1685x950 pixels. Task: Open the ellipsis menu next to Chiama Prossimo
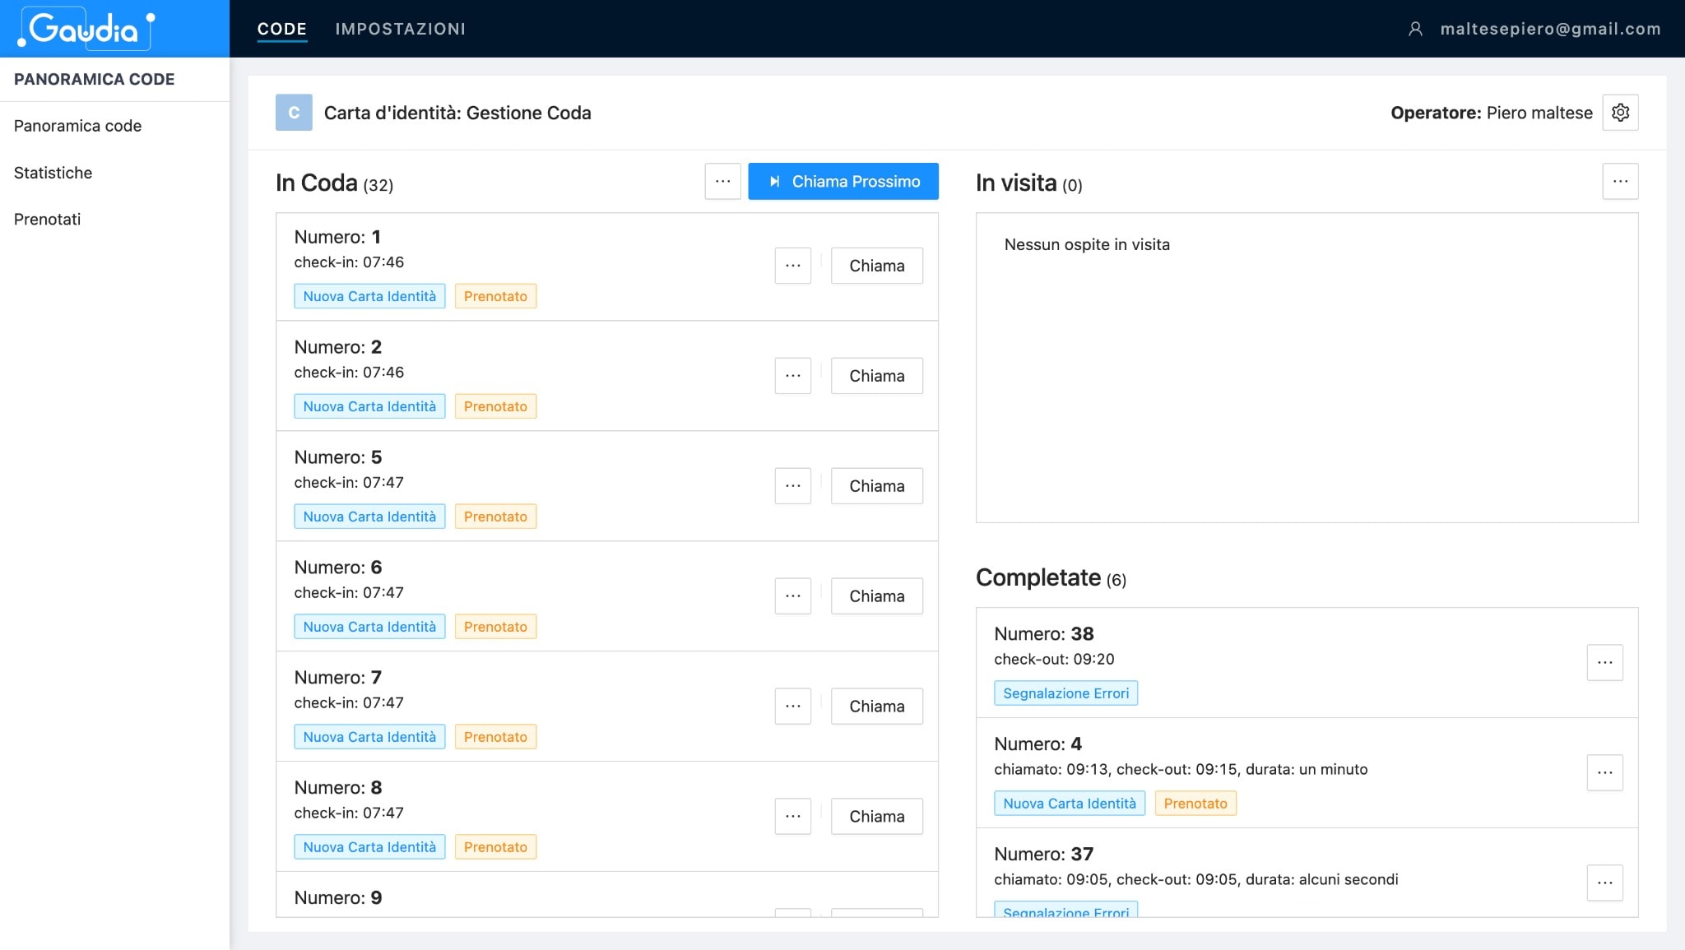[x=722, y=181]
